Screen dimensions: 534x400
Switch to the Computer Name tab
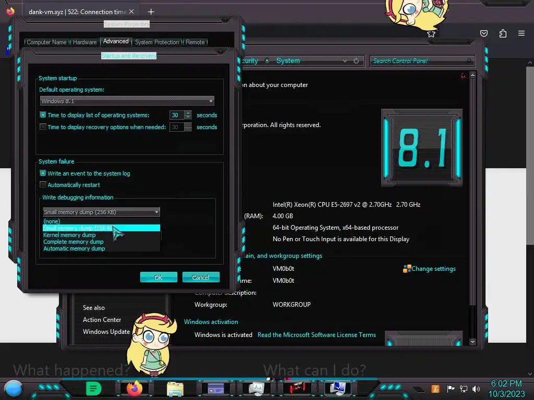pyautogui.click(x=46, y=42)
